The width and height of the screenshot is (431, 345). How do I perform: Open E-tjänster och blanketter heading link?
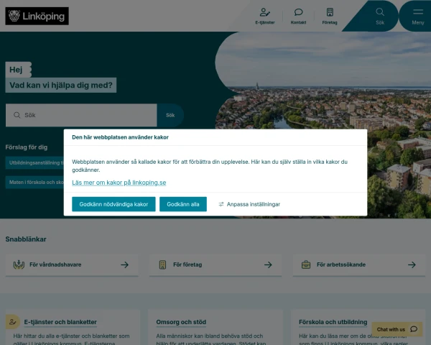coord(60,322)
